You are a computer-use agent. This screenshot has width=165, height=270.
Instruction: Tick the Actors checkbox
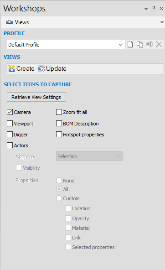pos(10,145)
